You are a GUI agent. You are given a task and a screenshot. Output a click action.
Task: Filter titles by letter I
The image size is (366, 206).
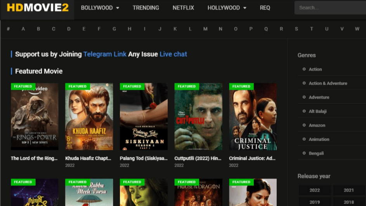point(144,29)
